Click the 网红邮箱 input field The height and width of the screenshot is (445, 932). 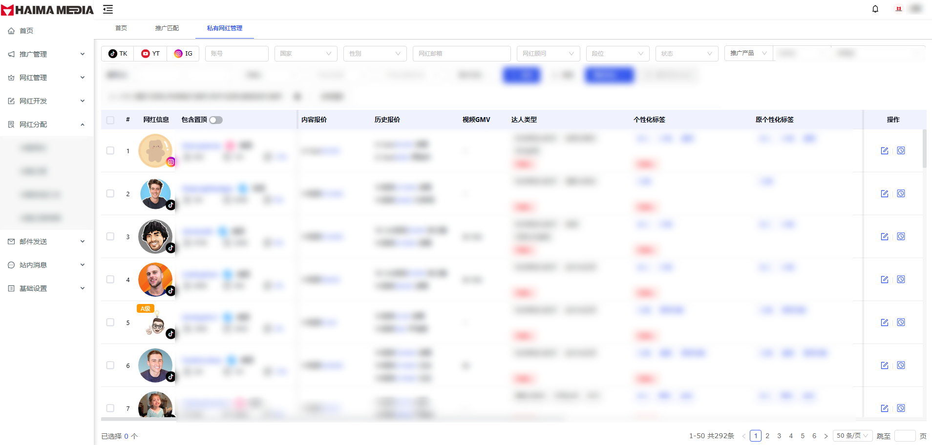[462, 54]
